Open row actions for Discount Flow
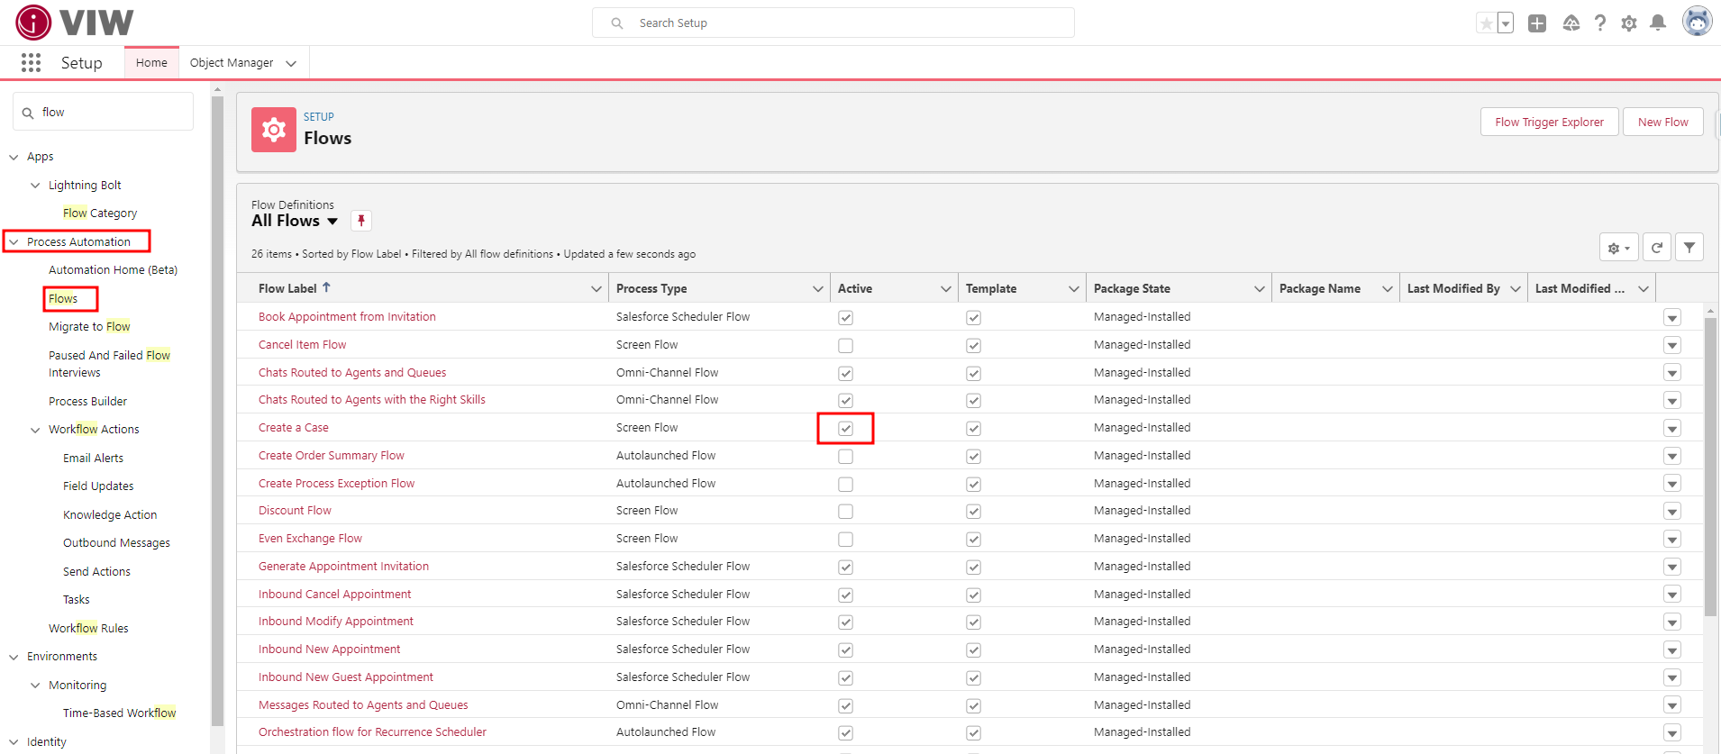The height and width of the screenshot is (754, 1721). [x=1672, y=511]
